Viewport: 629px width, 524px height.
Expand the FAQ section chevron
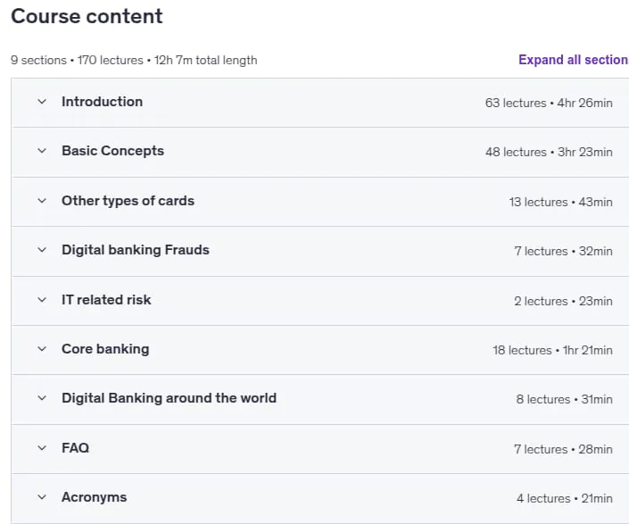click(42, 448)
